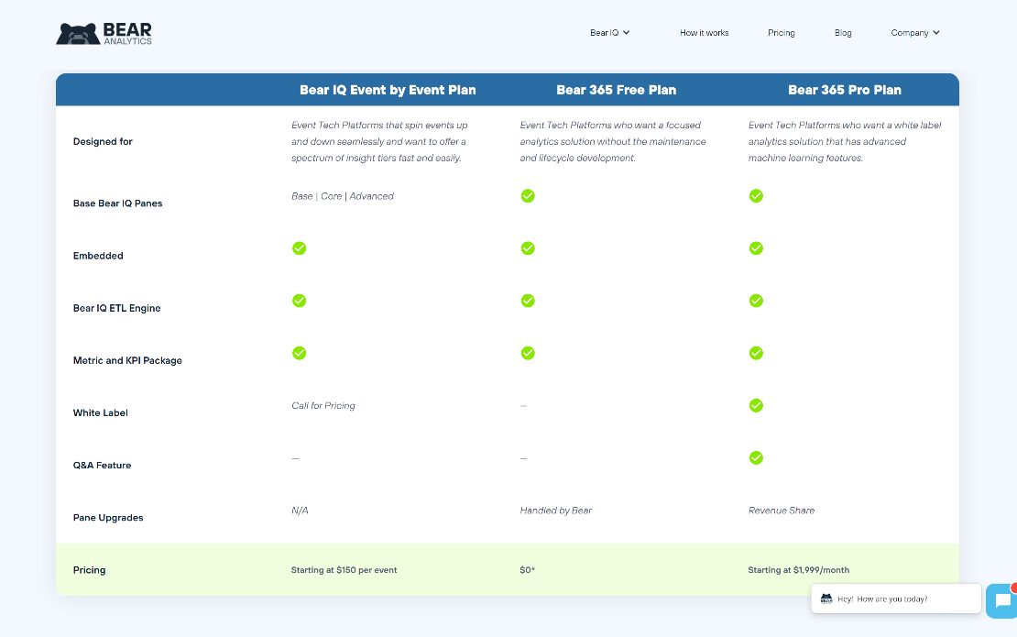Click Free Plan checkmark for Bear IQ ETL Engine
1017x637 pixels.
(528, 301)
